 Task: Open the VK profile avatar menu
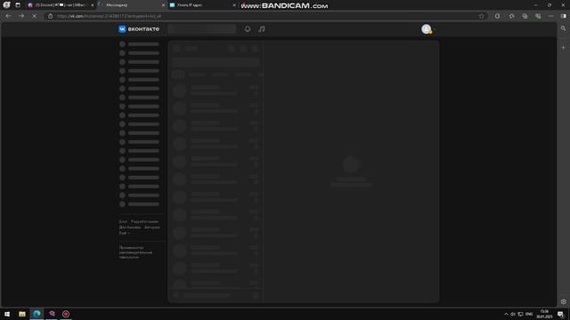pyautogui.click(x=427, y=29)
